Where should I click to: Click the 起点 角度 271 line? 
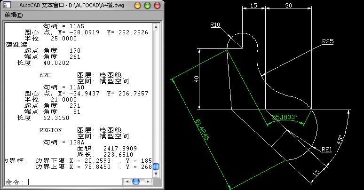click(x=53, y=106)
